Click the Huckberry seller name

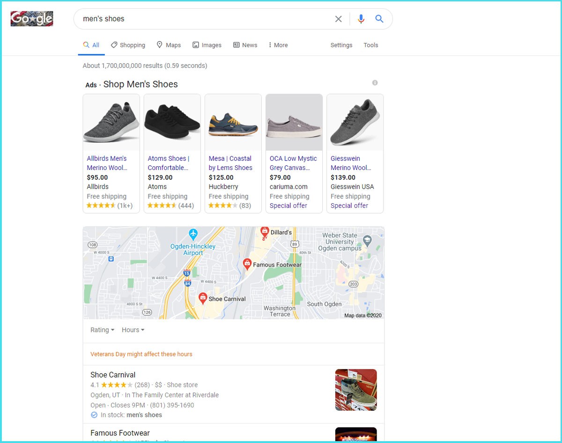coord(223,187)
